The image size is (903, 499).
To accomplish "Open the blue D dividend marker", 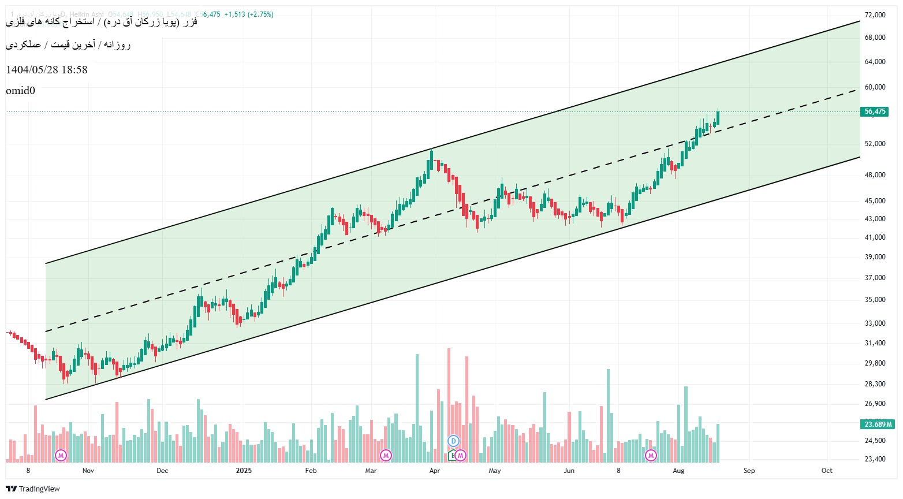I will (x=453, y=441).
